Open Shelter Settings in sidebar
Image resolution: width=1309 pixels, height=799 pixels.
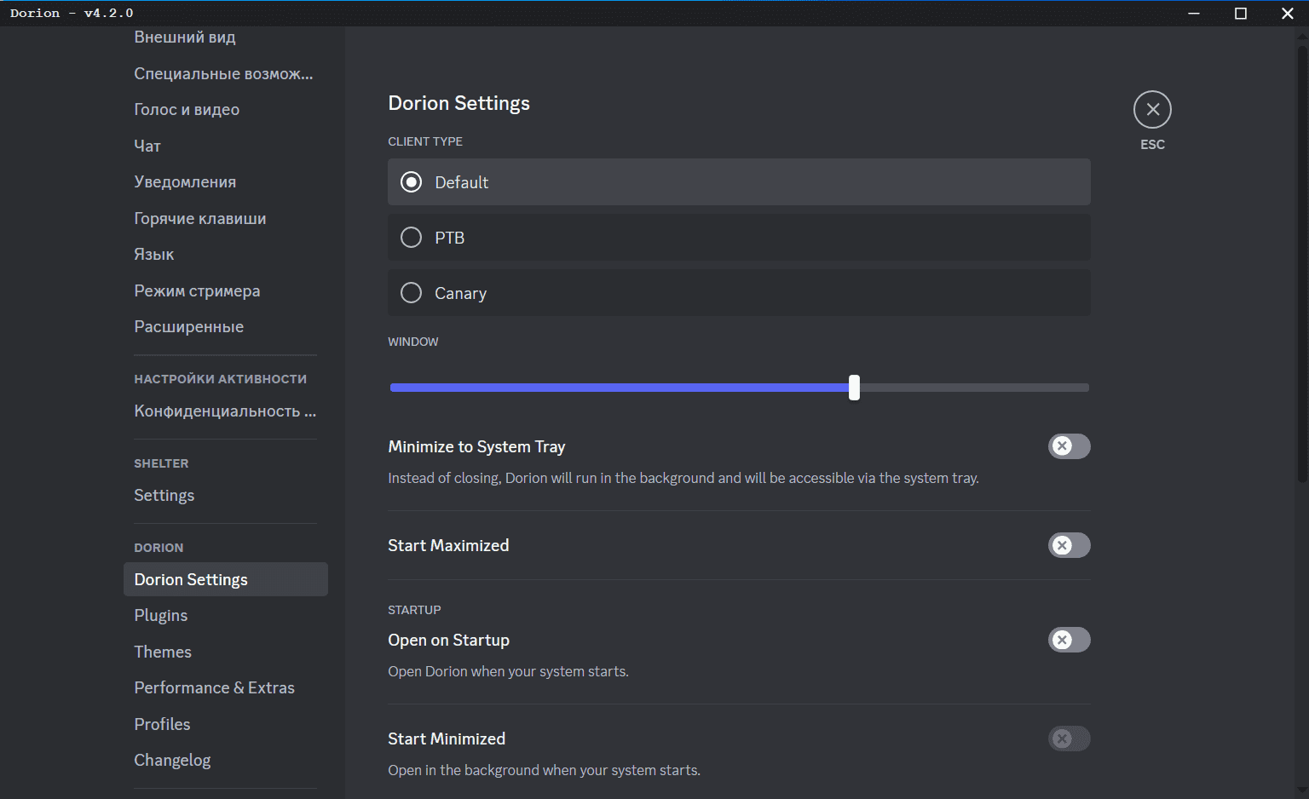(164, 496)
